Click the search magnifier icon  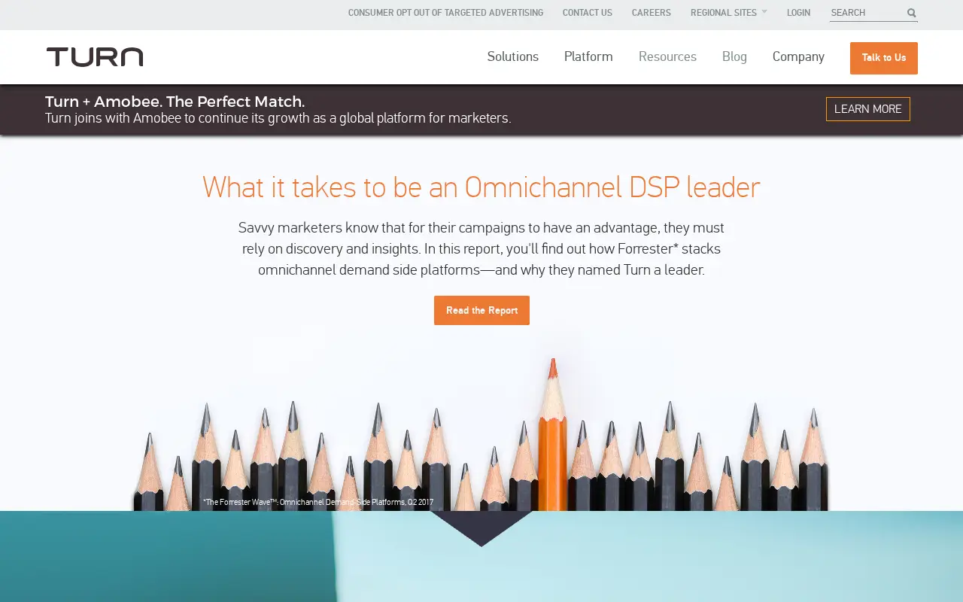pos(911,13)
